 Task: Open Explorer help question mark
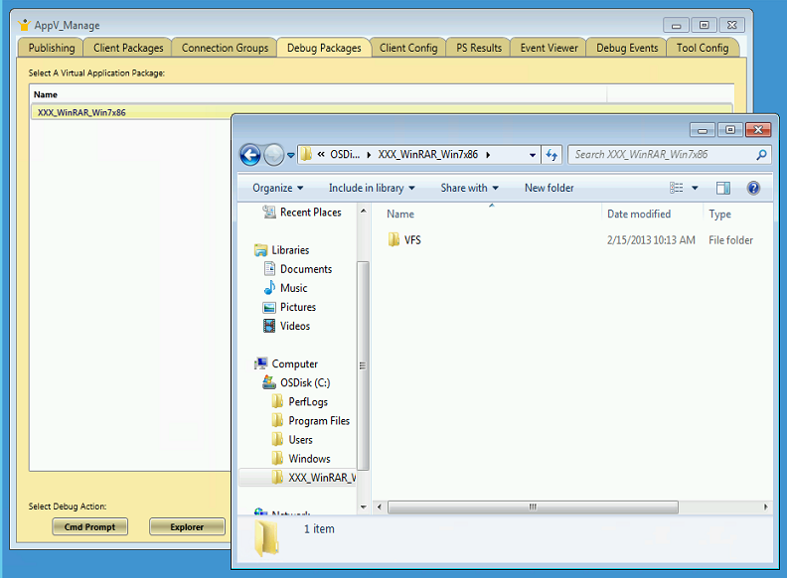click(753, 188)
